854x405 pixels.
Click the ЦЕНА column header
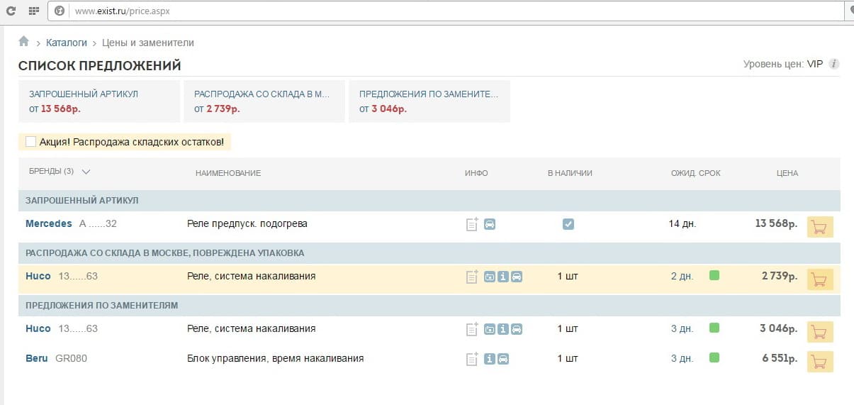[787, 173]
